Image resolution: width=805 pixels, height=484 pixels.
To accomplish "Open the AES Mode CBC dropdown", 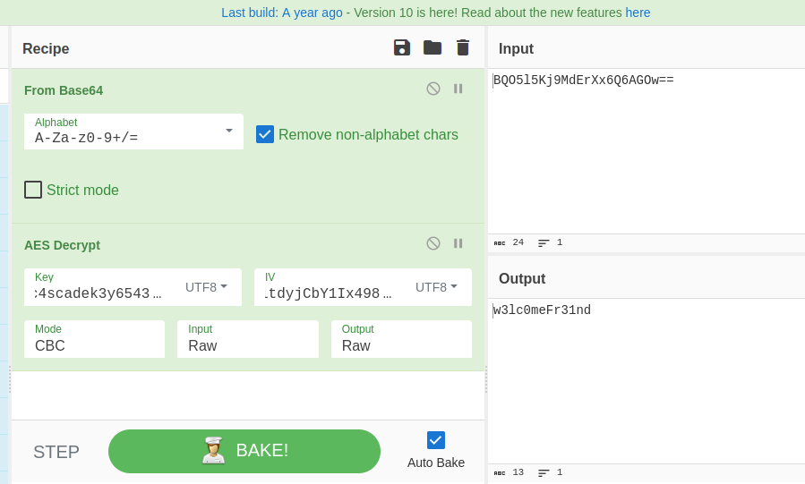I will click(94, 339).
